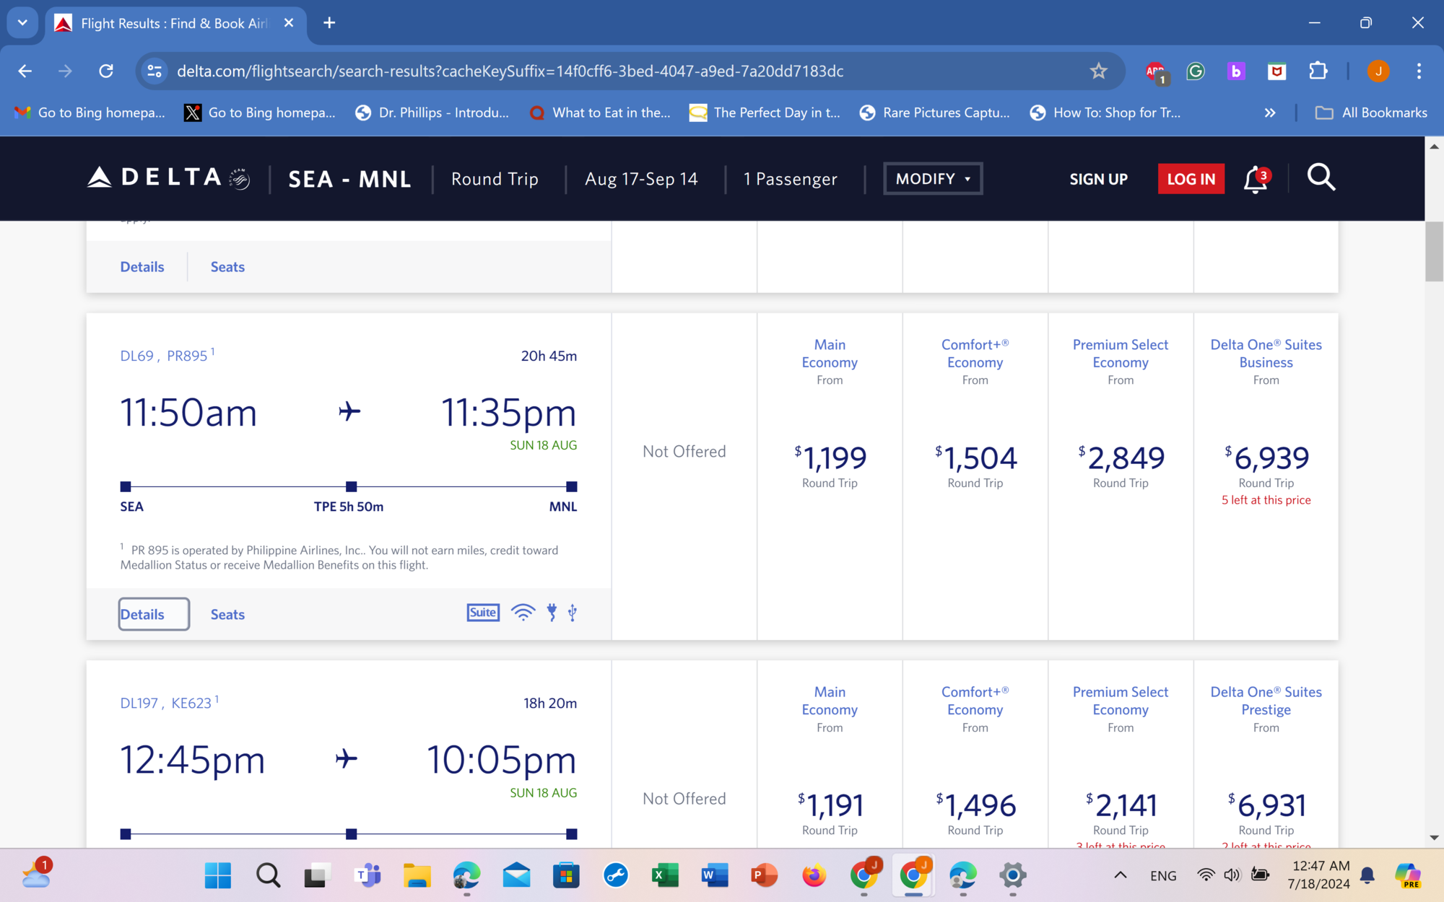Image resolution: width=1444 pixels, height=902 pixels.
Task: Expand the MODIFY search dropdown
Action: tap(932, 179)
